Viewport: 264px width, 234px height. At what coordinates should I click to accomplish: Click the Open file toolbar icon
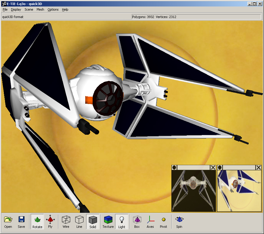coord(8,222)
